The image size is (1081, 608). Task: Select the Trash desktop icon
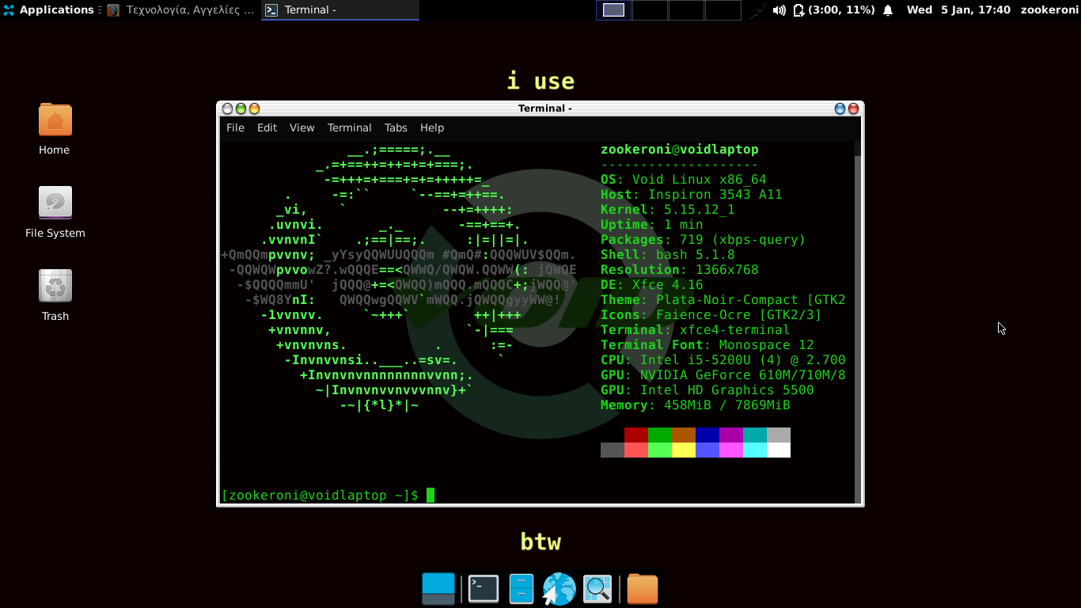pyautogui.click(x=55, y=295)
